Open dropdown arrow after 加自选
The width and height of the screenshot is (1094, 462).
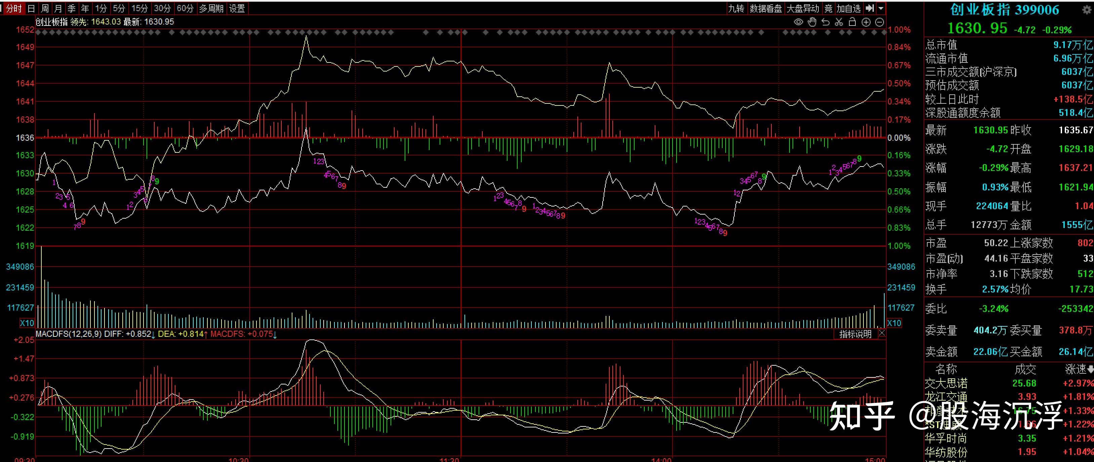click(x=881, y=8)
